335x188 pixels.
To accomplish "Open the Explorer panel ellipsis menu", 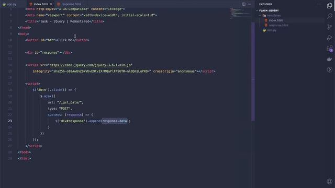I will click(x=319, y=4).
